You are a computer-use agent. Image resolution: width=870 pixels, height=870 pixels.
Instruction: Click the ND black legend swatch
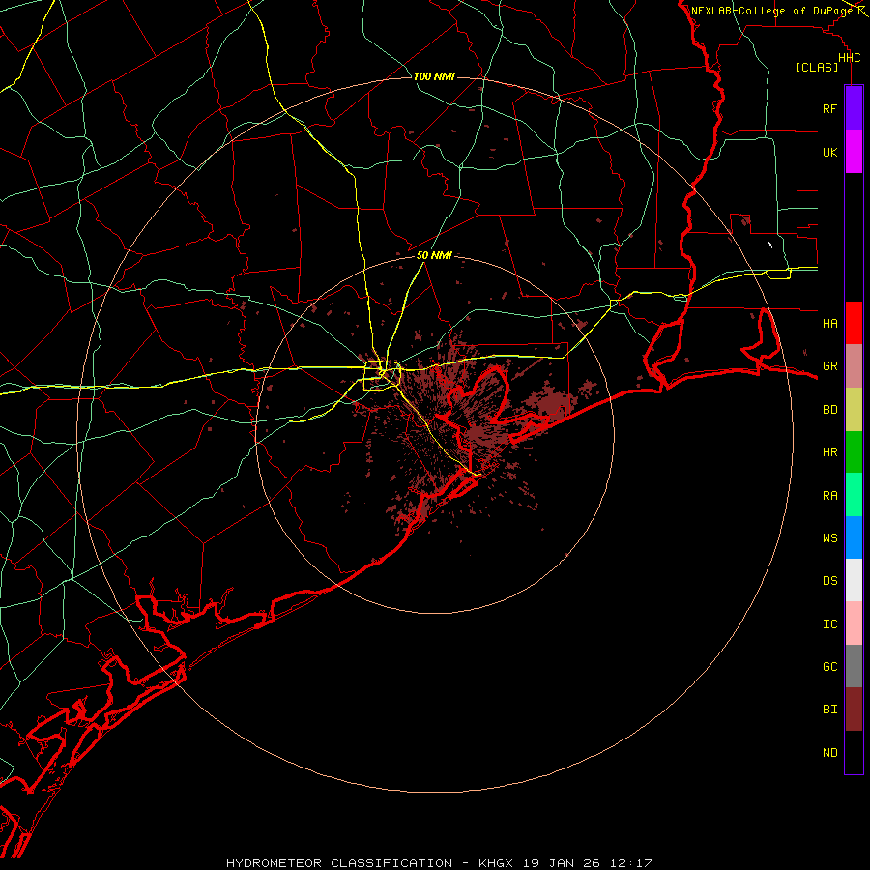point(854,752)
